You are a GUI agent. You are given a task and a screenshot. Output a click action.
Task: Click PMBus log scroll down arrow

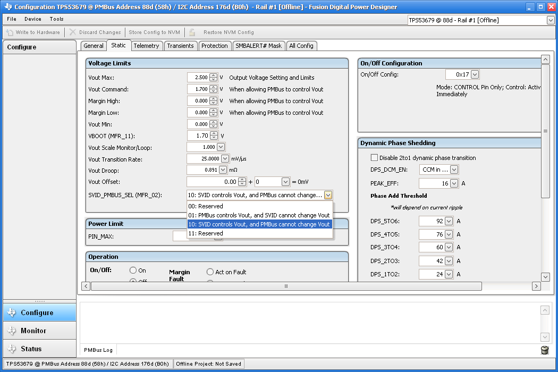coord(545,336)
